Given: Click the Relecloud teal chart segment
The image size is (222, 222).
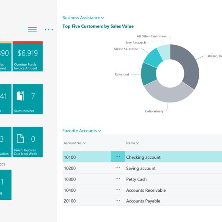Looking at the screenshot, I should click(149, 74).
